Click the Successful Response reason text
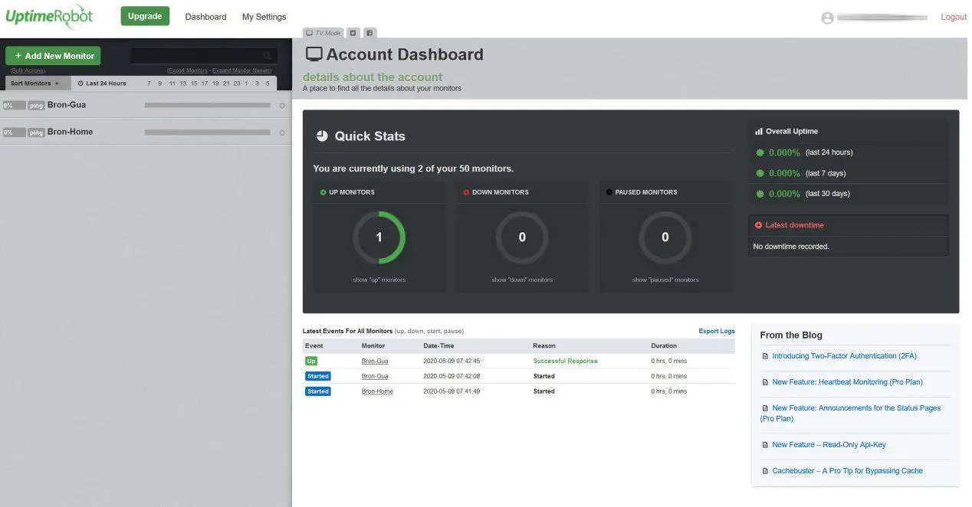 point(565,361)
